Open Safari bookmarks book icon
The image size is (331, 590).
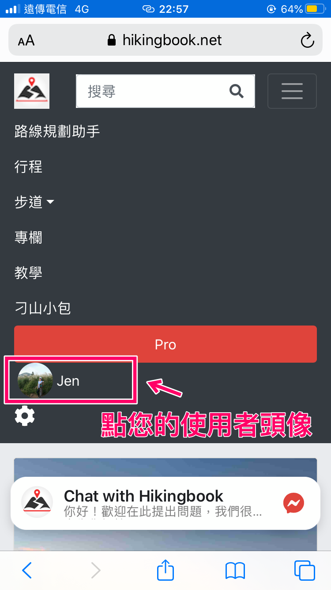[x=235, y=571]
